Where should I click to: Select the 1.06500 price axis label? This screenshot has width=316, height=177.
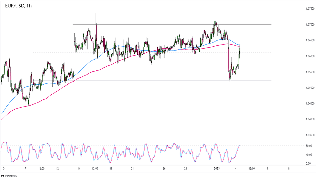(310, 40)
